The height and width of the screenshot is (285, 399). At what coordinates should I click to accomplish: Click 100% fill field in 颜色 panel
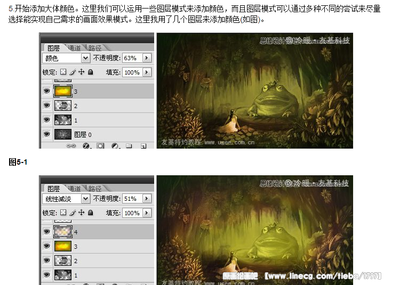tap(133, 72)
